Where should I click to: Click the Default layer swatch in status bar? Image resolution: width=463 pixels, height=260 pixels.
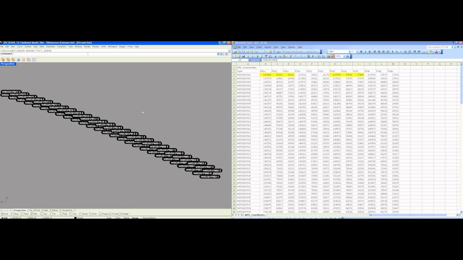click(75, 218)
